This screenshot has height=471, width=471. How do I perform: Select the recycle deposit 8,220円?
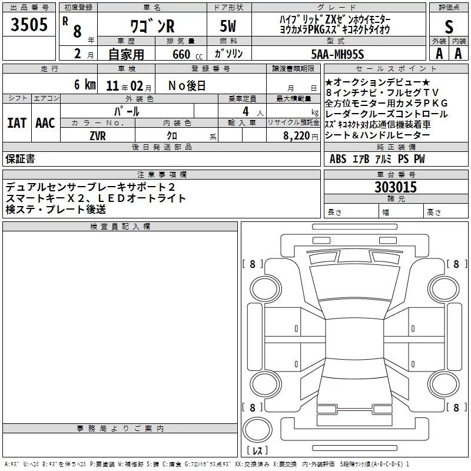[x=301, y=136]
